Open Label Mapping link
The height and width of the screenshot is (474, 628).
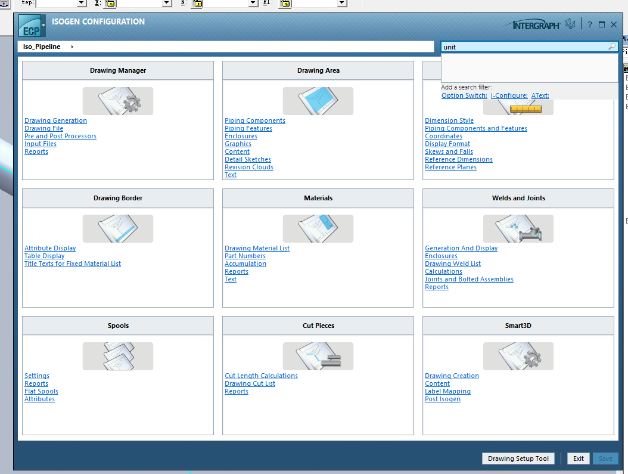tap(447, 392)
